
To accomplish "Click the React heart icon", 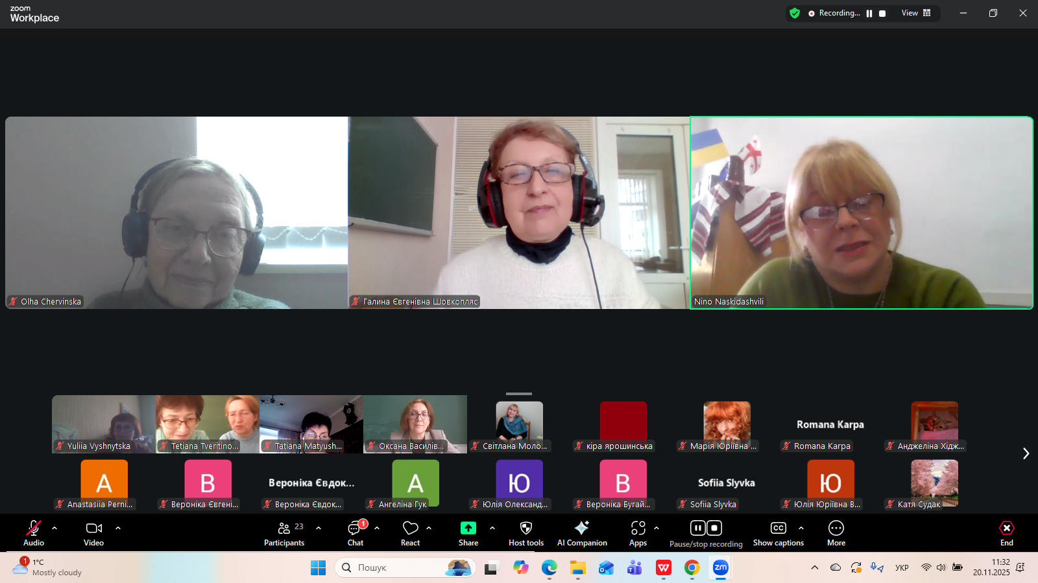I will (x=410, y=533).
